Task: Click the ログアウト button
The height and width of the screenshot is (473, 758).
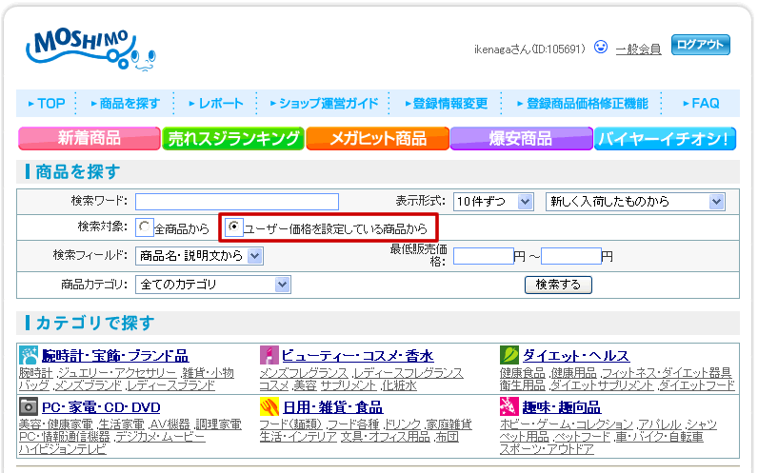Action: click(x=700, y=45)
